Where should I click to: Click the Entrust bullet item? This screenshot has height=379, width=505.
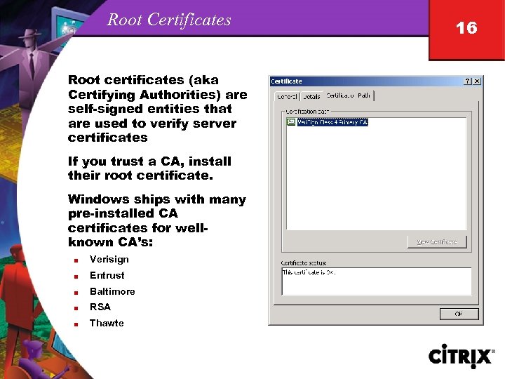click(x=107, y=275)
